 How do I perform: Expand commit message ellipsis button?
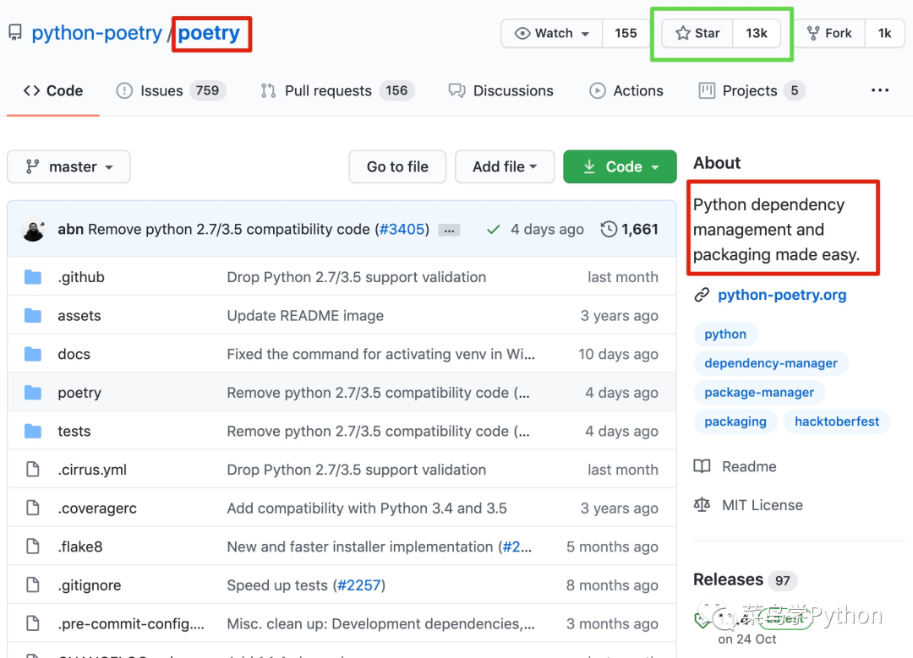(x=449, y=231)
